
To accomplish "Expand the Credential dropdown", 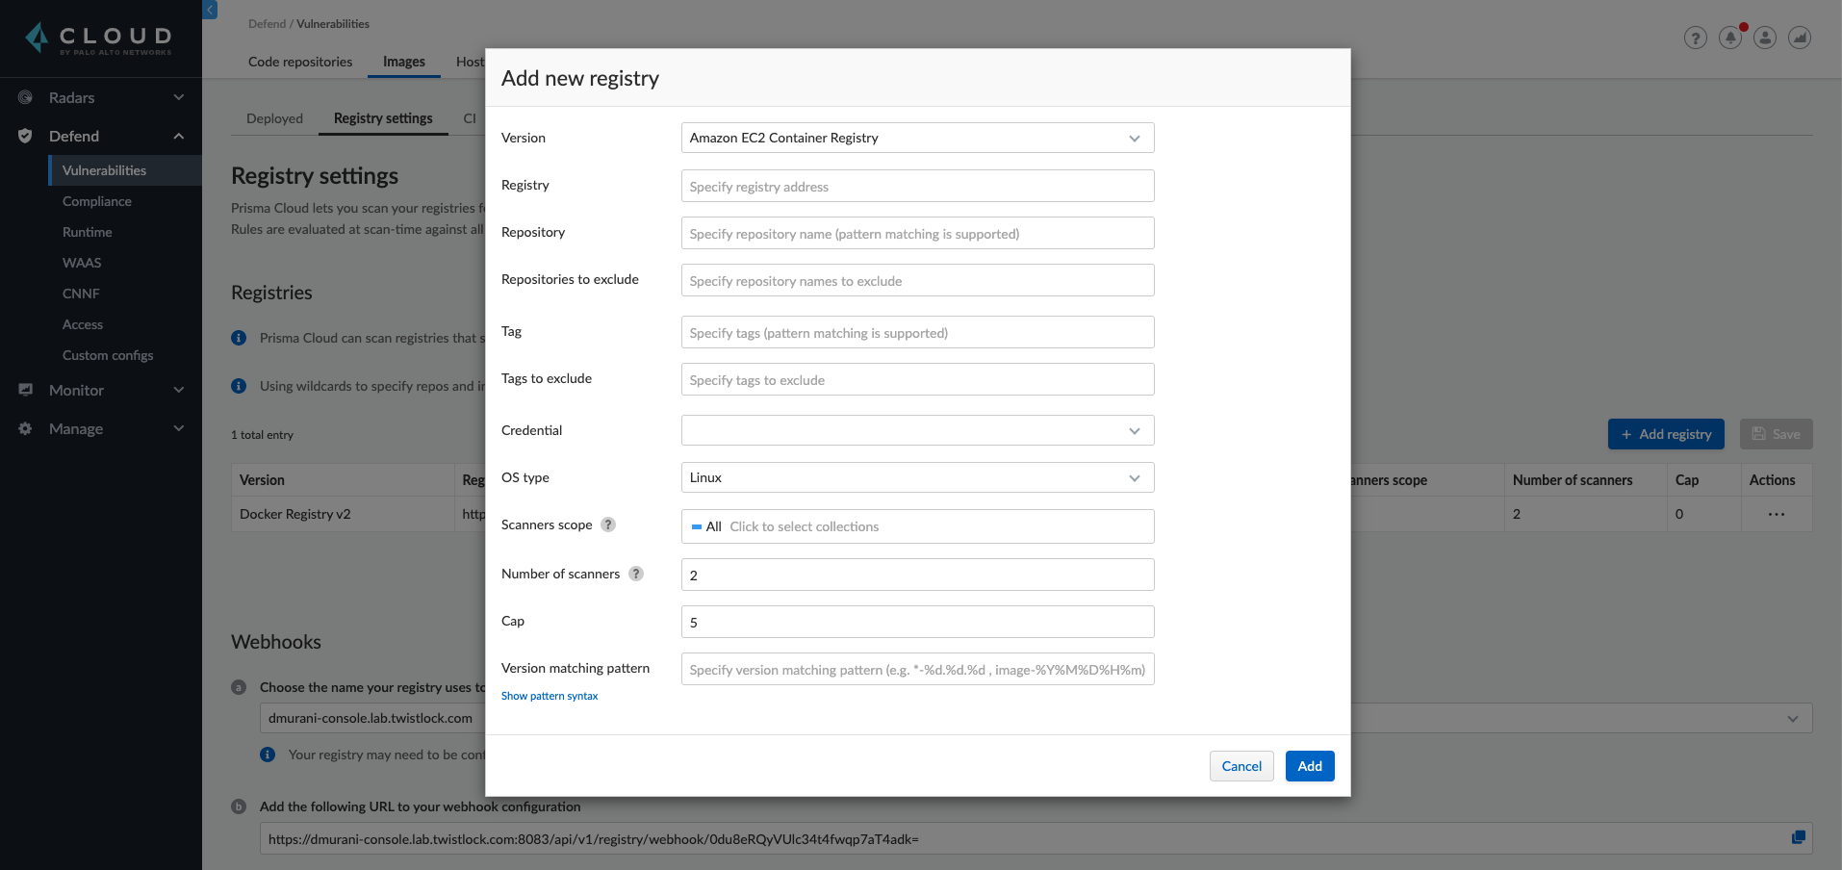I will (x=916, y=430).
